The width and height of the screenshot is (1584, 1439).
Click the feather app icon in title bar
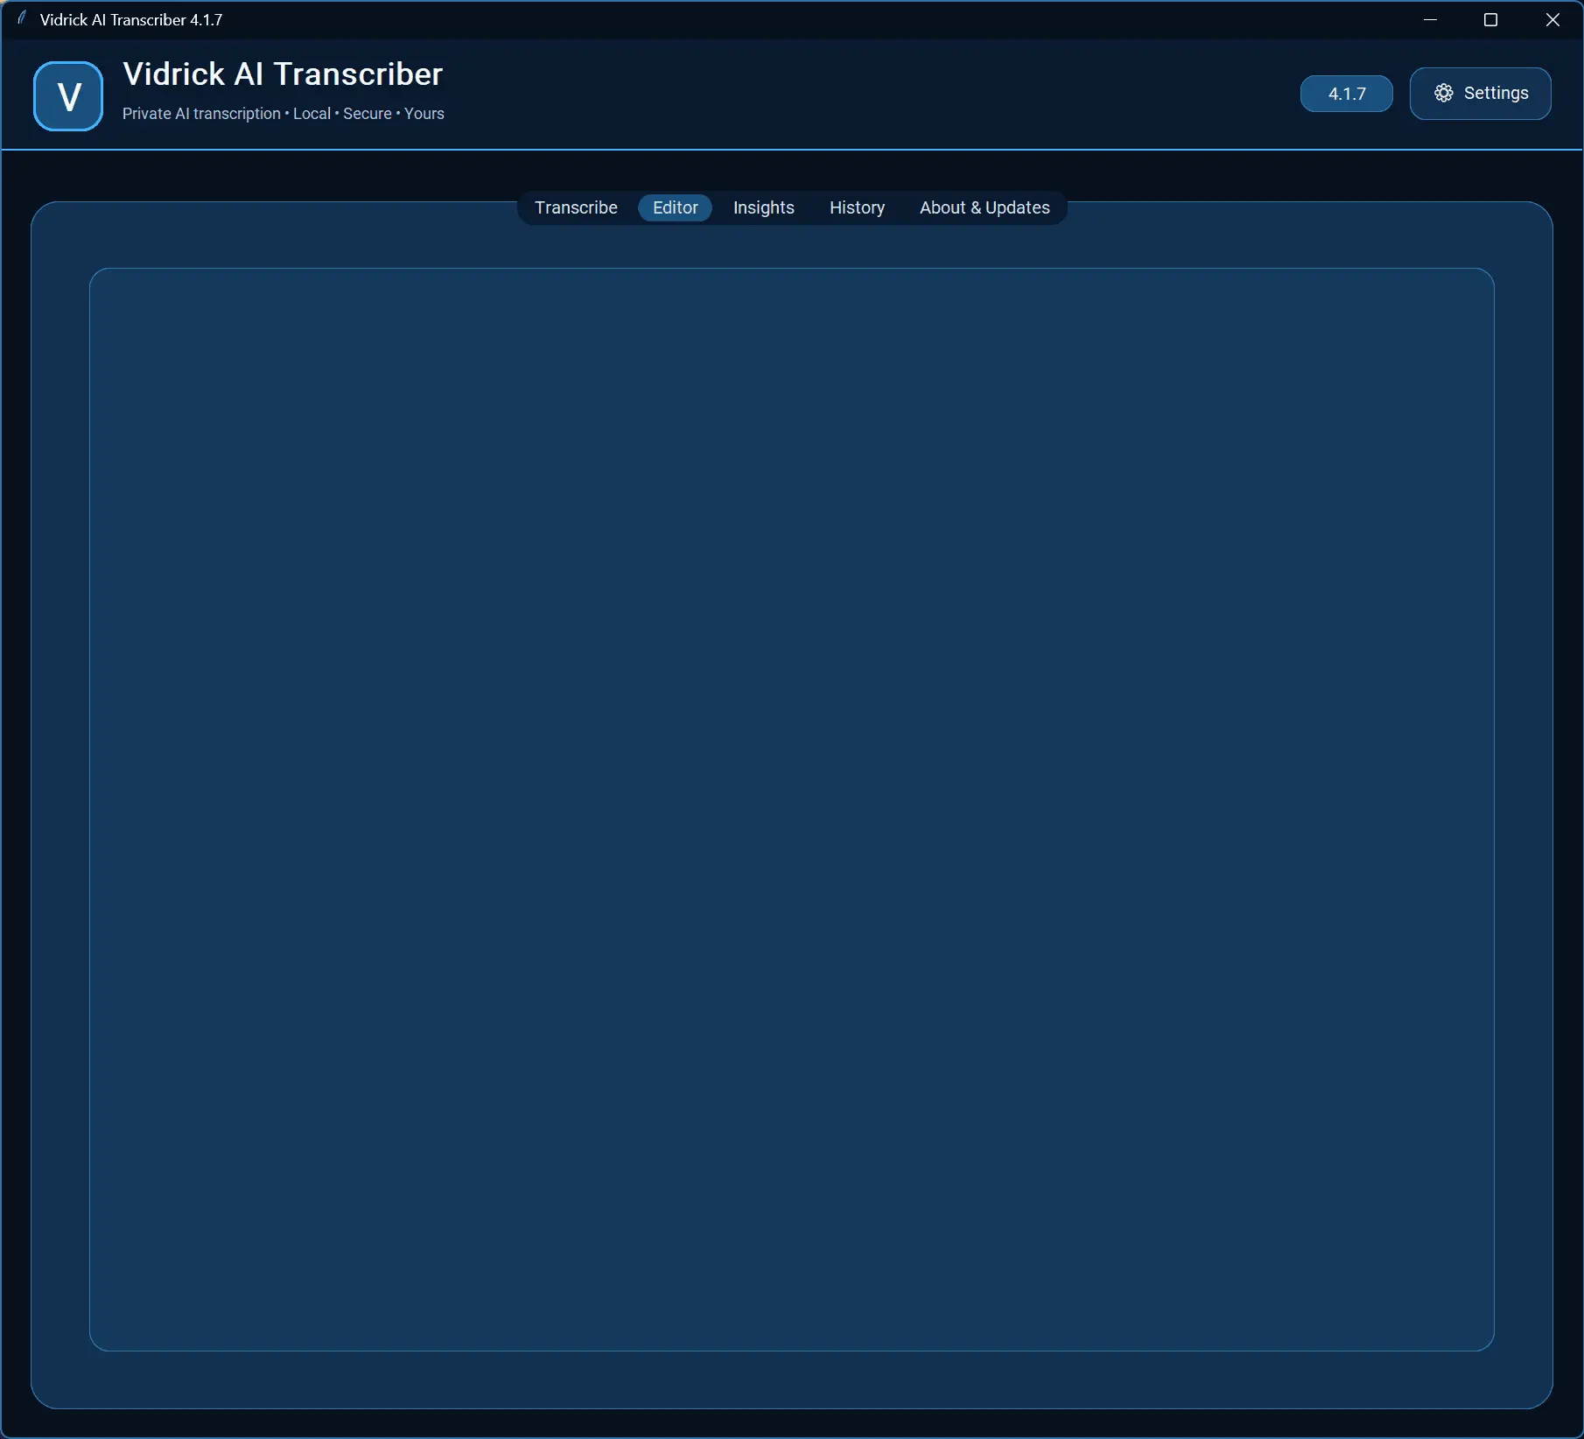(22, 18)
